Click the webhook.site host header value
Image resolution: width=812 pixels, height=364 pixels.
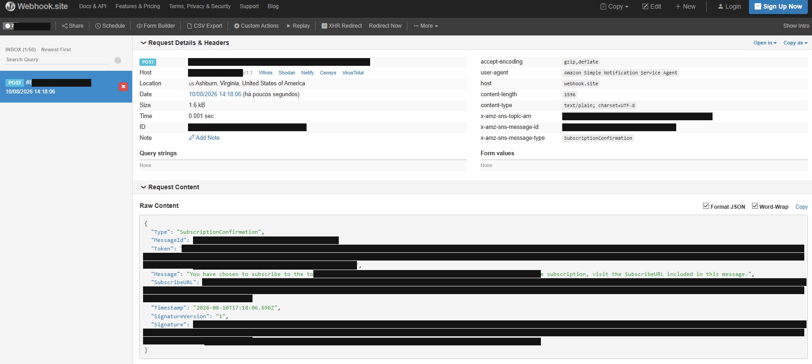[581, 84]
